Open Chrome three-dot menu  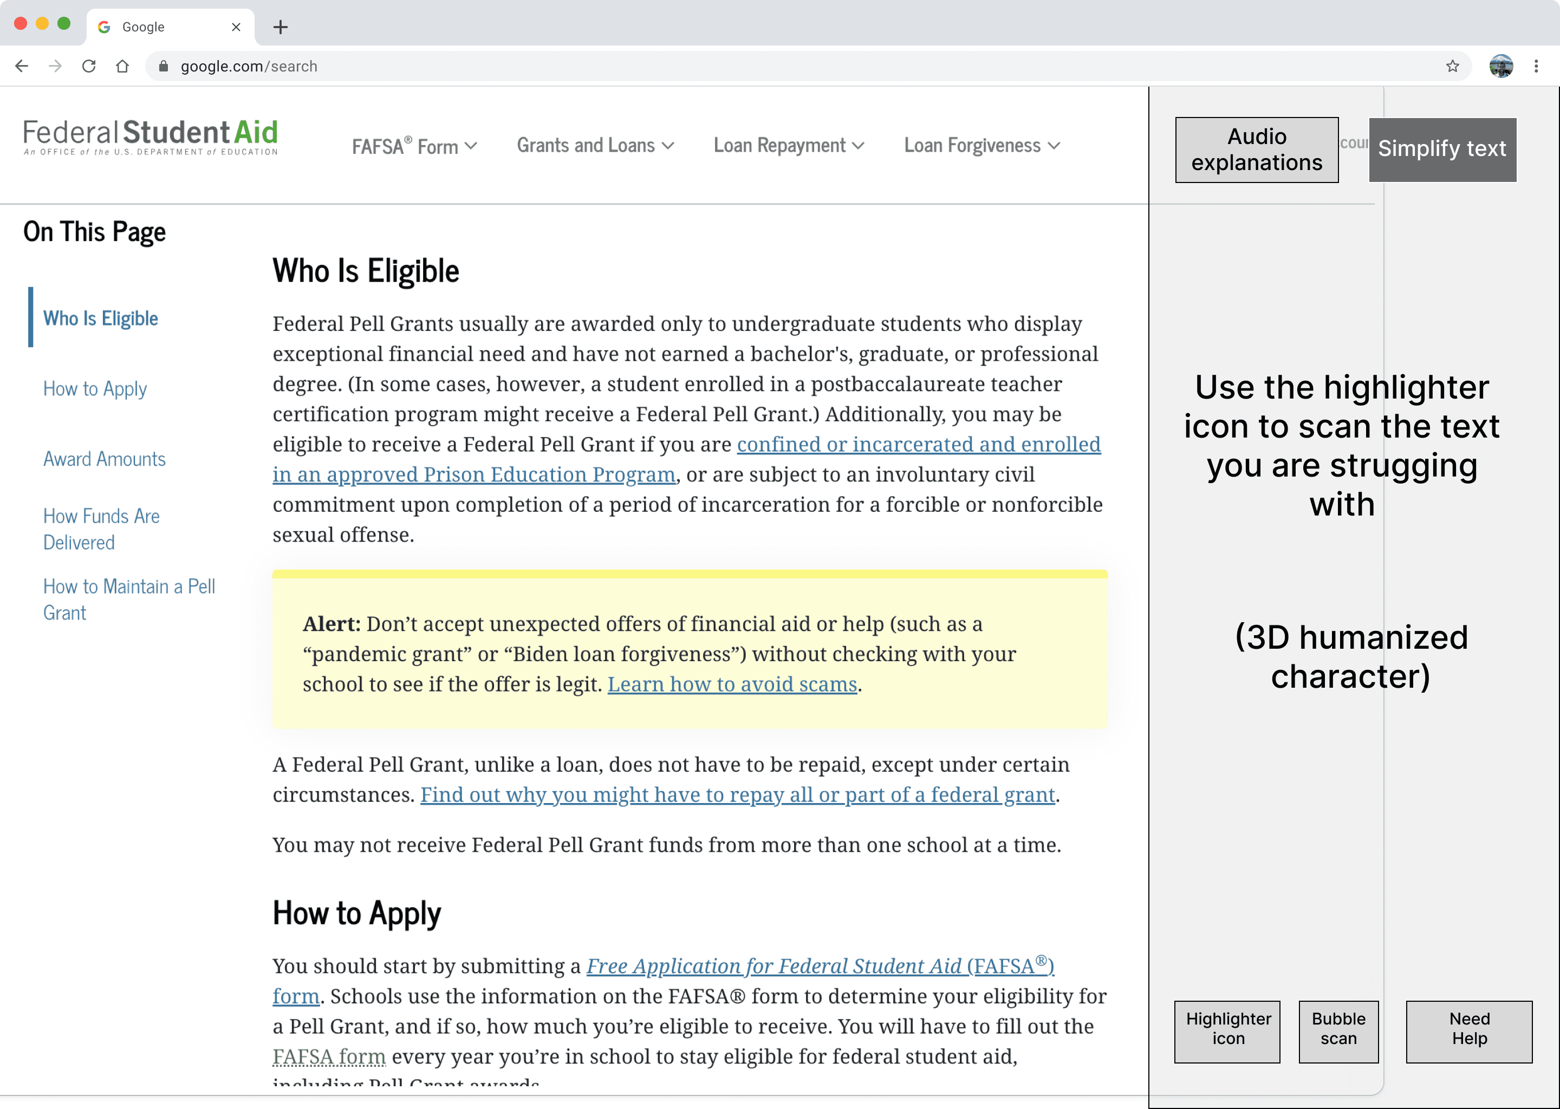pyautogui.click(x=1536, y=66)
